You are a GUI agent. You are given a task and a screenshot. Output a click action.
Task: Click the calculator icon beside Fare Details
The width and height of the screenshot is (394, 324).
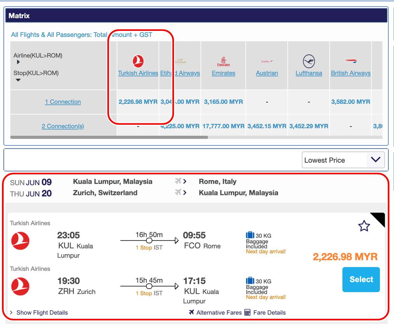click(x=248, y=312)
